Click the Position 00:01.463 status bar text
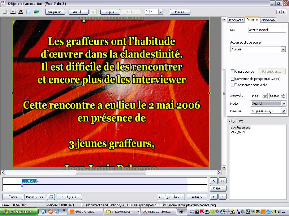289x216 pixels. point(60,205)
